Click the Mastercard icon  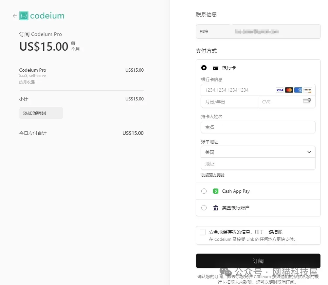pyautogui.click(x=289, y=90)
